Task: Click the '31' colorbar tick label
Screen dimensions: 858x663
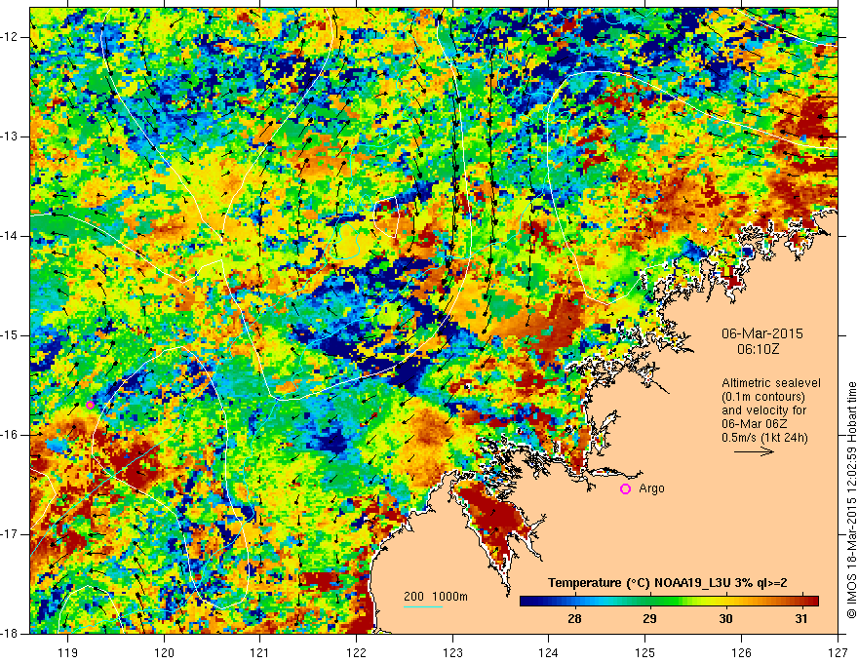Action: pyautogui.click(x=801, y=619)
